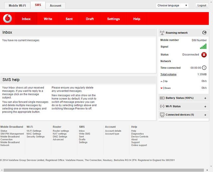Click the clock icon next to Time connected

pos(204,68)
